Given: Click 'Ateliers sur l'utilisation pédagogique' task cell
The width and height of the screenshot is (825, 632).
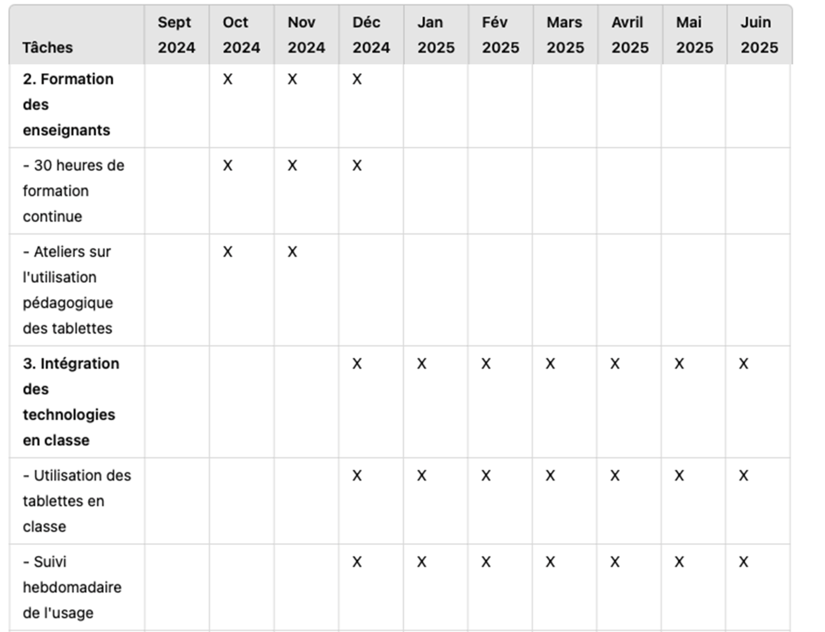Looking at the screenshot, I should point(68,290).
